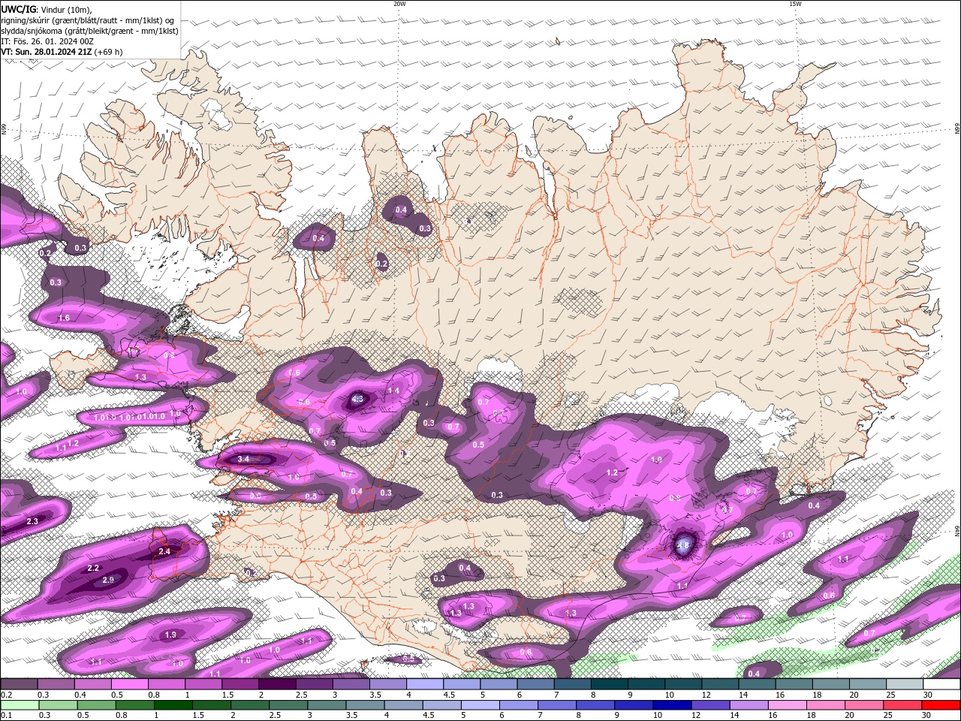
Task: Select upper legend swatch between 3 and 3.5
Action: coord(351,684)
